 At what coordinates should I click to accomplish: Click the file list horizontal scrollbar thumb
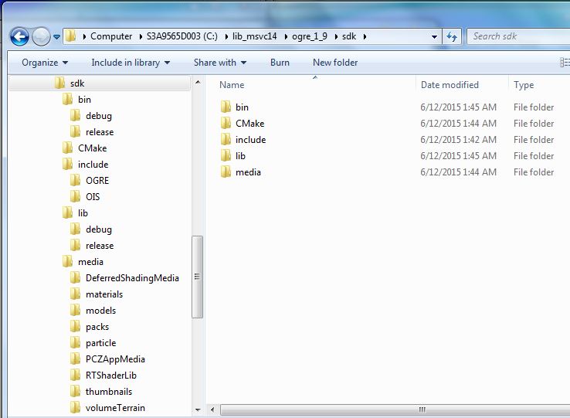coord(395,410)
